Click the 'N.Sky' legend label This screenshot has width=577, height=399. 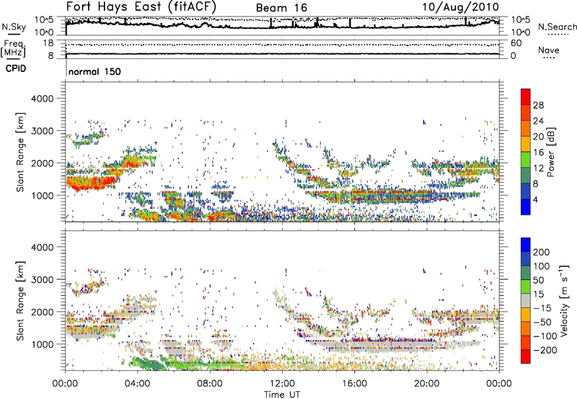coord(14,27)
